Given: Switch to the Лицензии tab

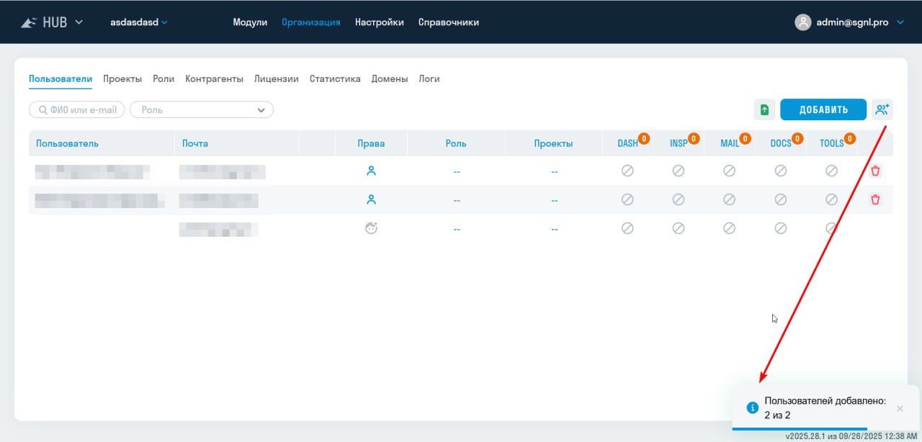Looking at the screenshot, I should click(x=277, y=79).
